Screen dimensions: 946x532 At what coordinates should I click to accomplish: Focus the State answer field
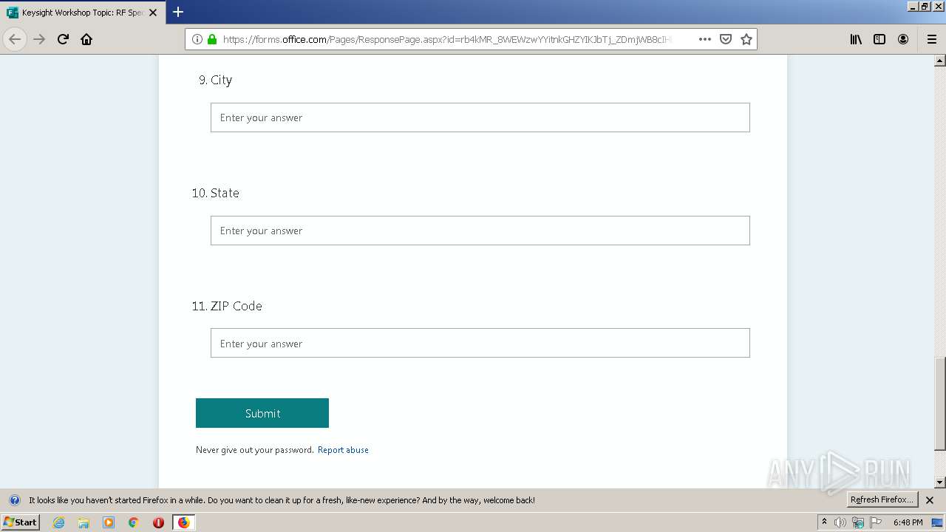480,231
